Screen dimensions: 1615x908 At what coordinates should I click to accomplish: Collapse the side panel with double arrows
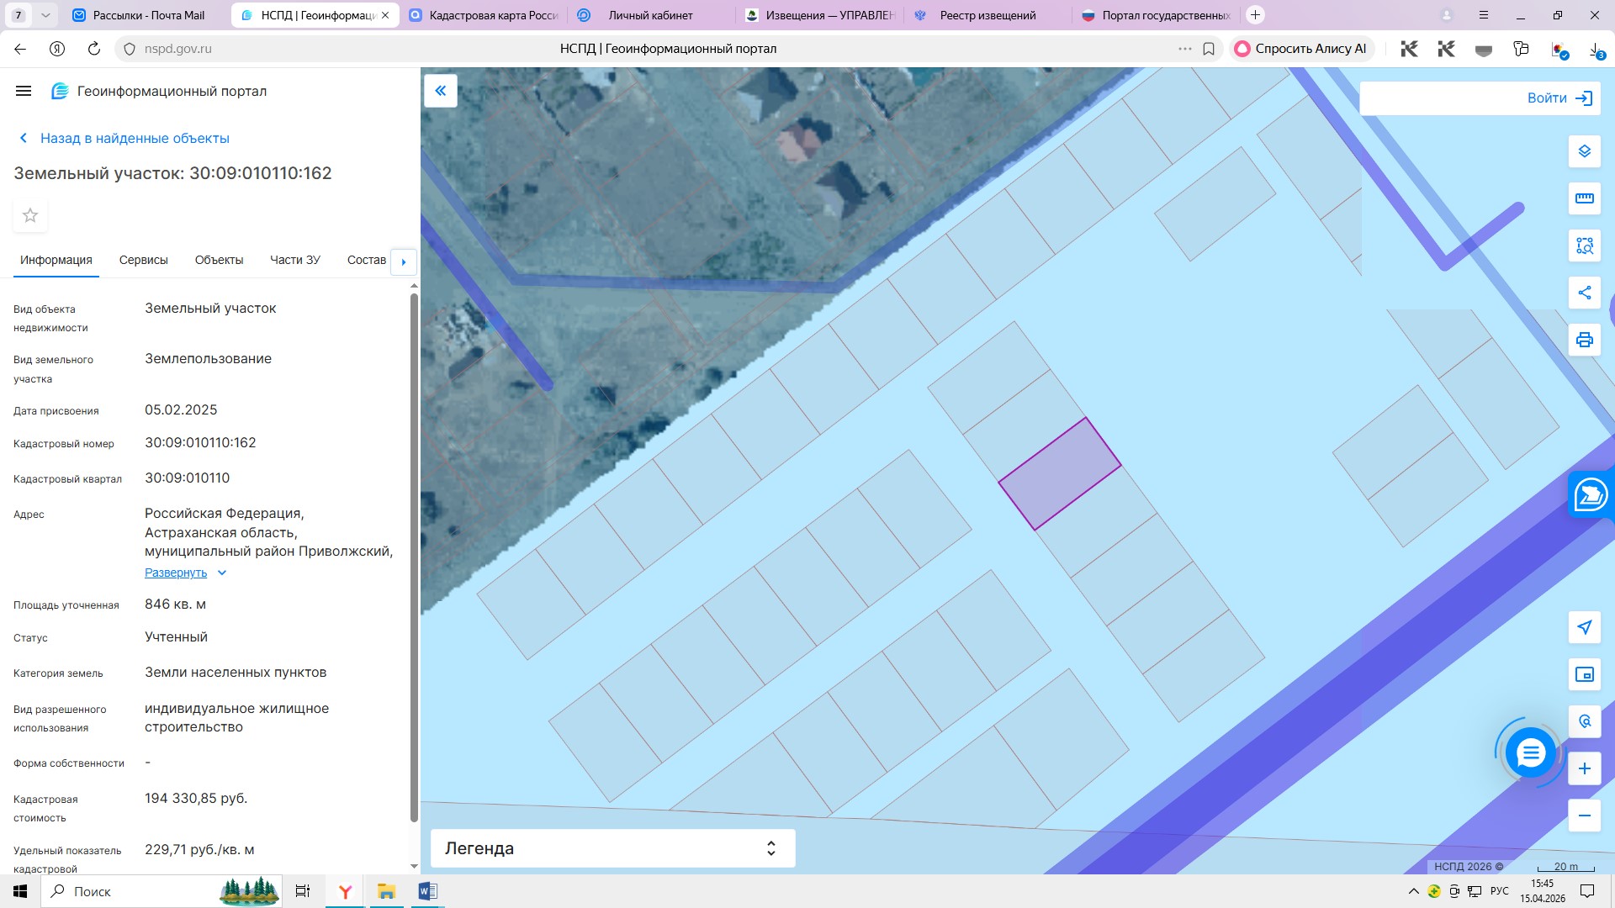point(440,91)
